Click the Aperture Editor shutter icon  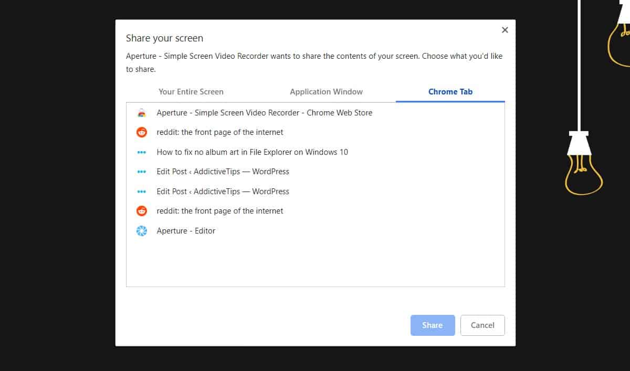(142, 231)
